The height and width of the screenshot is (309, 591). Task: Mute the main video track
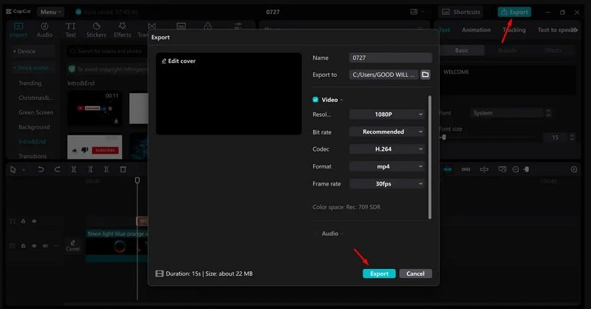[45, 245]
